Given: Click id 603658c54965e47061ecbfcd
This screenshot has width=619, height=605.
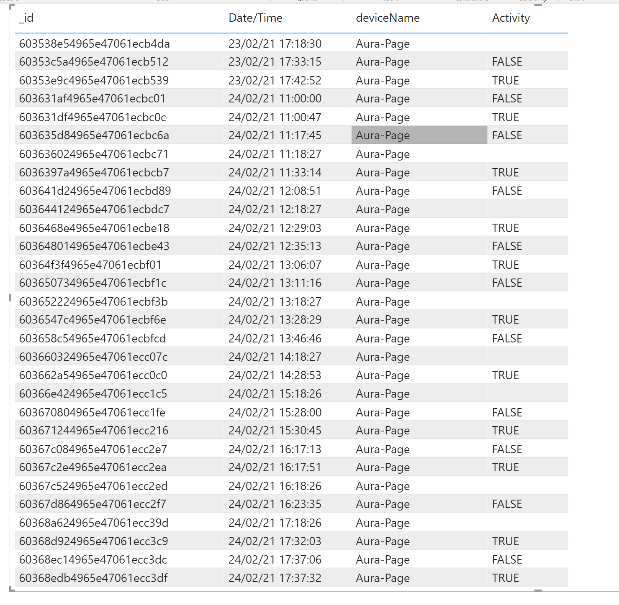Looking at the screenshot, I should 92,339.
